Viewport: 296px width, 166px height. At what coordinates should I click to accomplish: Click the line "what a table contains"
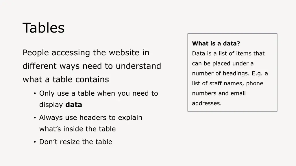pos(66,79)
